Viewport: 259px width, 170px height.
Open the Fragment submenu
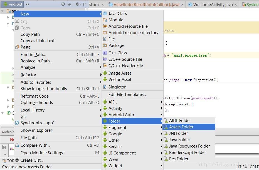[x=132, y=128]
